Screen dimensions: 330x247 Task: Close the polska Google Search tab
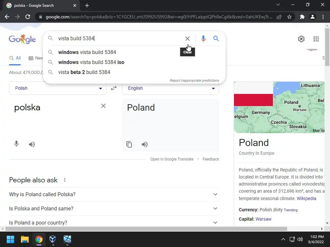75,5
